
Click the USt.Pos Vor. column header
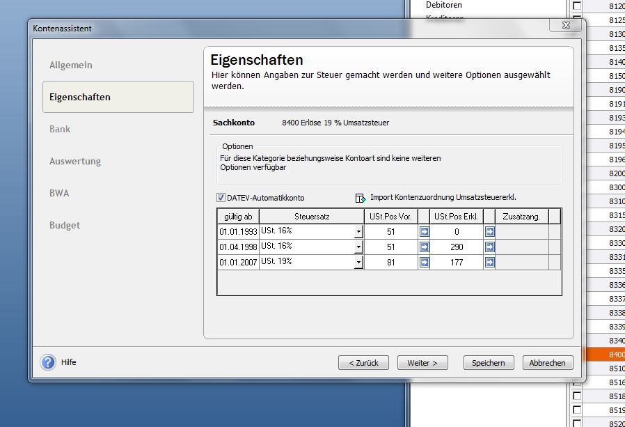(390, 217)
